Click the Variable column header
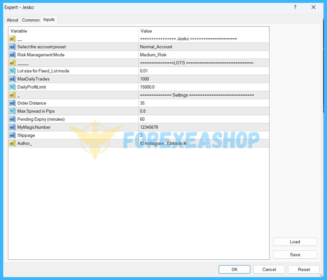The image size is (327, 280). (73, 31)
